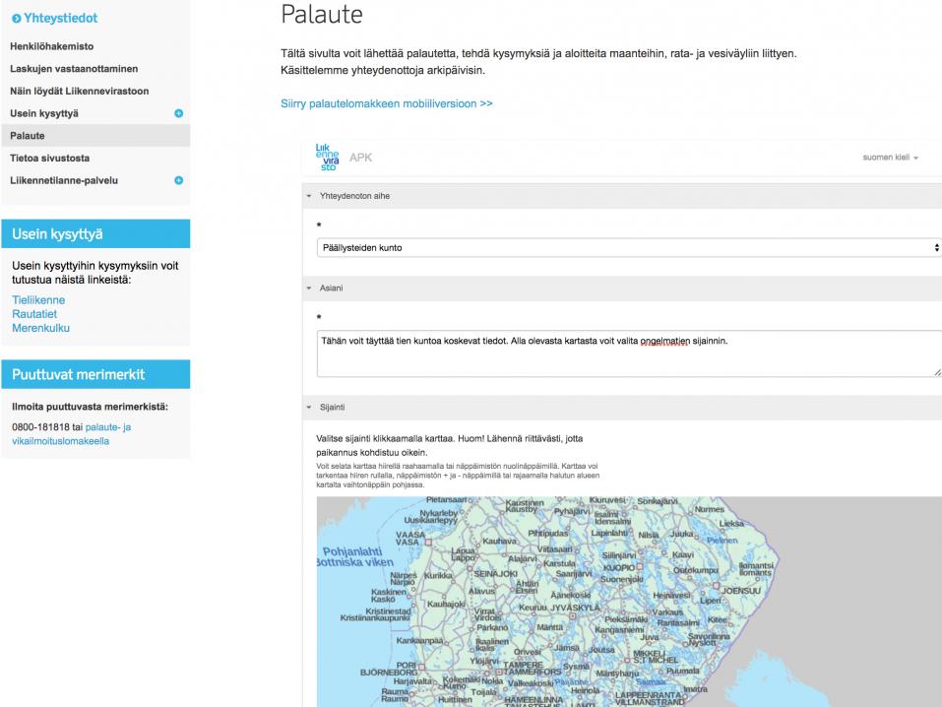This screenshot has height=707, width=942.
Task: Collapse the Sijainti section
Action: (x=309, y=406)
